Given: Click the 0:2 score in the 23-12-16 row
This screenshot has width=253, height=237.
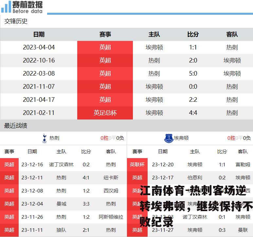Looking at the screenshot, I should tap(86, 165).
